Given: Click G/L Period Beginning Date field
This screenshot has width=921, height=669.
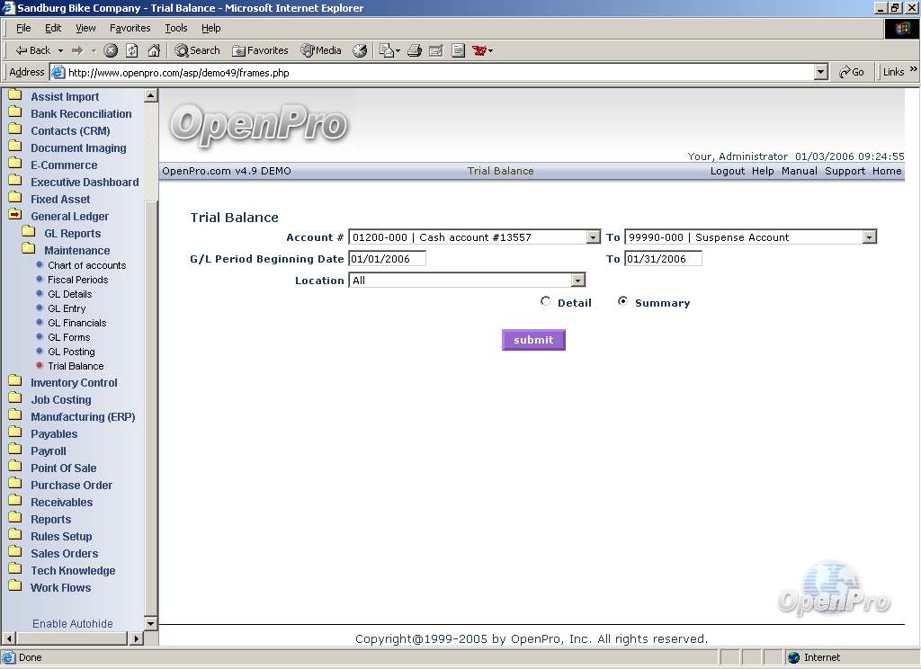Looking at the screenshot, I should [387, 259].
